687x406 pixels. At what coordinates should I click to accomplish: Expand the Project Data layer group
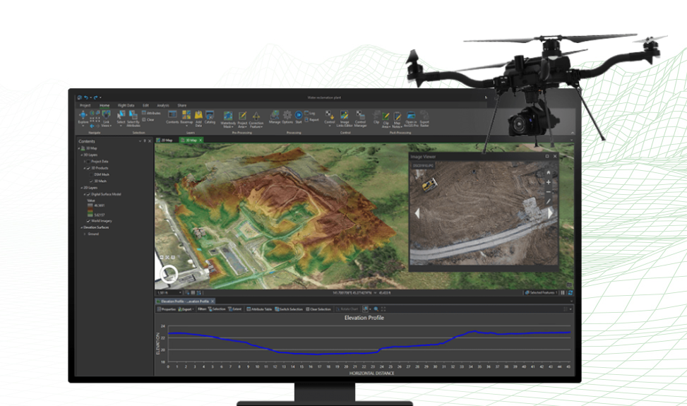pos(85,162)
